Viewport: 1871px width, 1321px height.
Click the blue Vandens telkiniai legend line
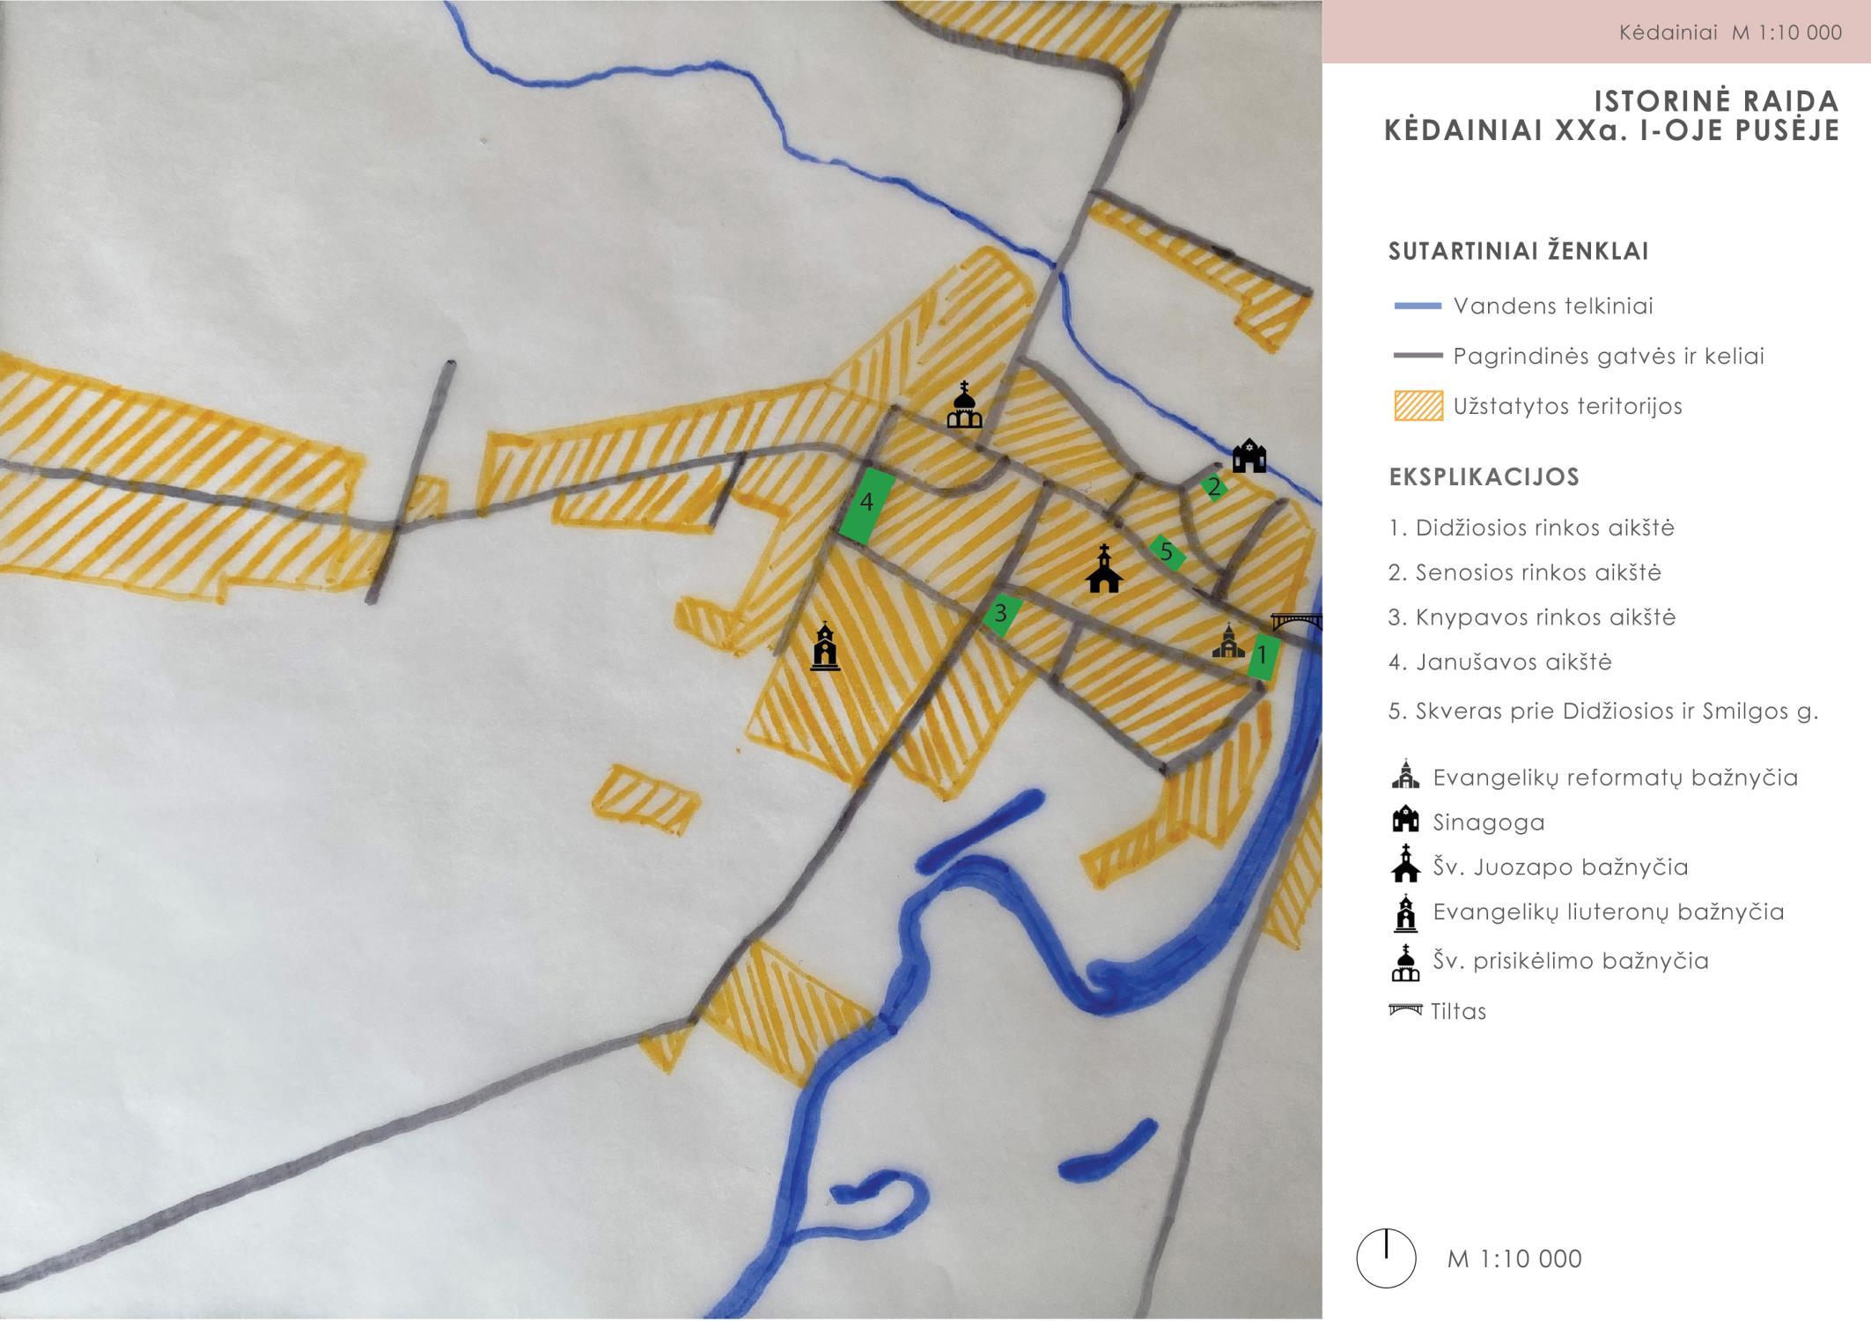pyautogui.click(x=1418, y=306)
